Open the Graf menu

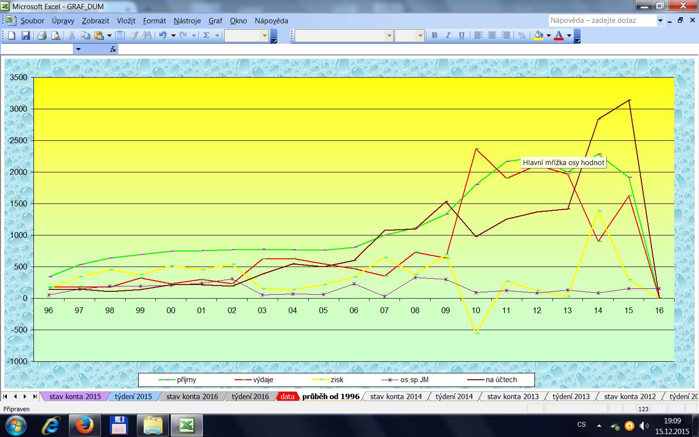coord(216,21)
